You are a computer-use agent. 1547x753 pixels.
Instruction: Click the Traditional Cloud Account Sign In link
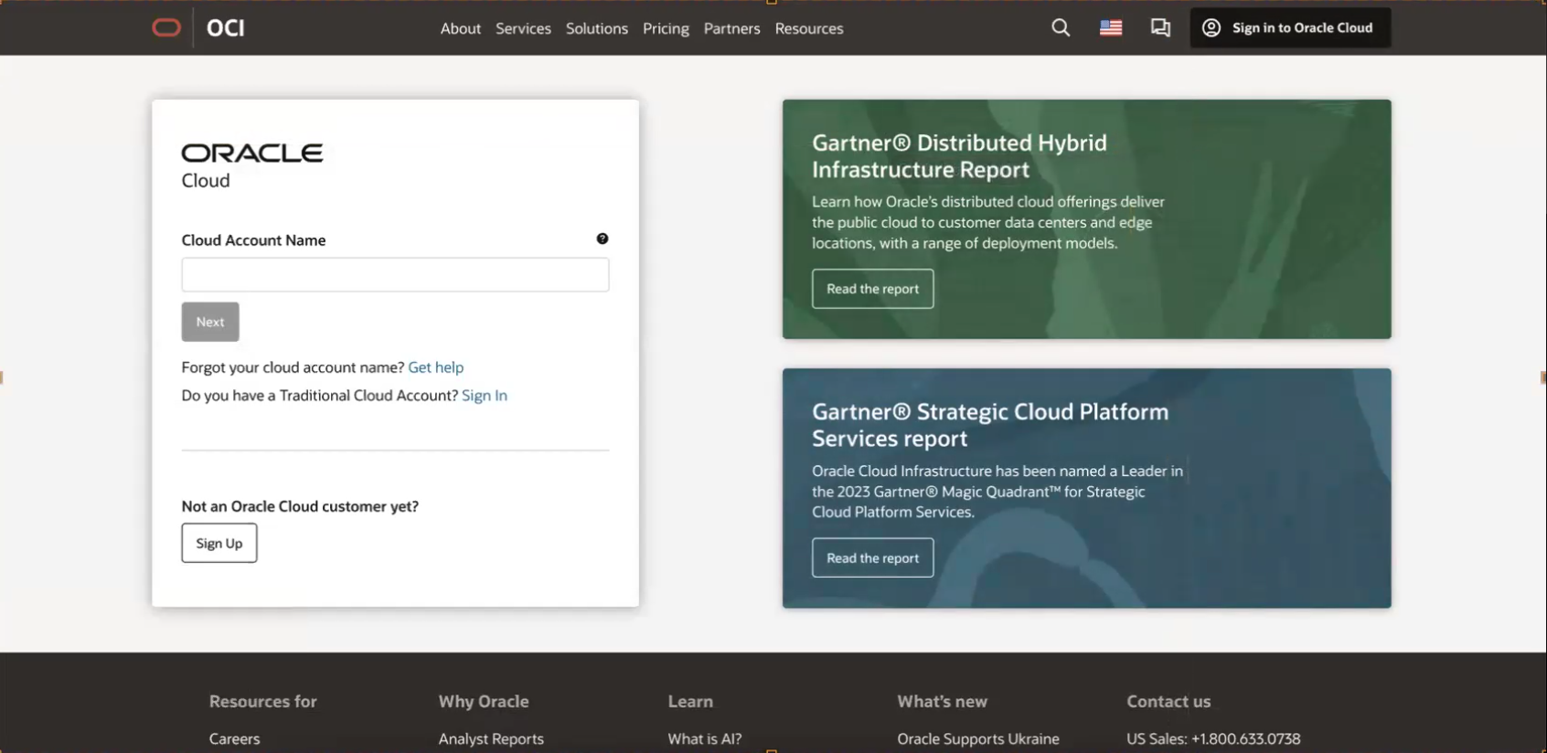tap(484, 396)
